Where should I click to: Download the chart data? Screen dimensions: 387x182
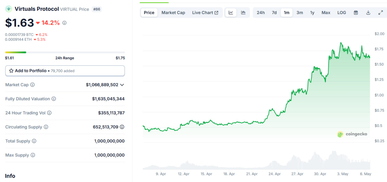(x=368, y=13)
